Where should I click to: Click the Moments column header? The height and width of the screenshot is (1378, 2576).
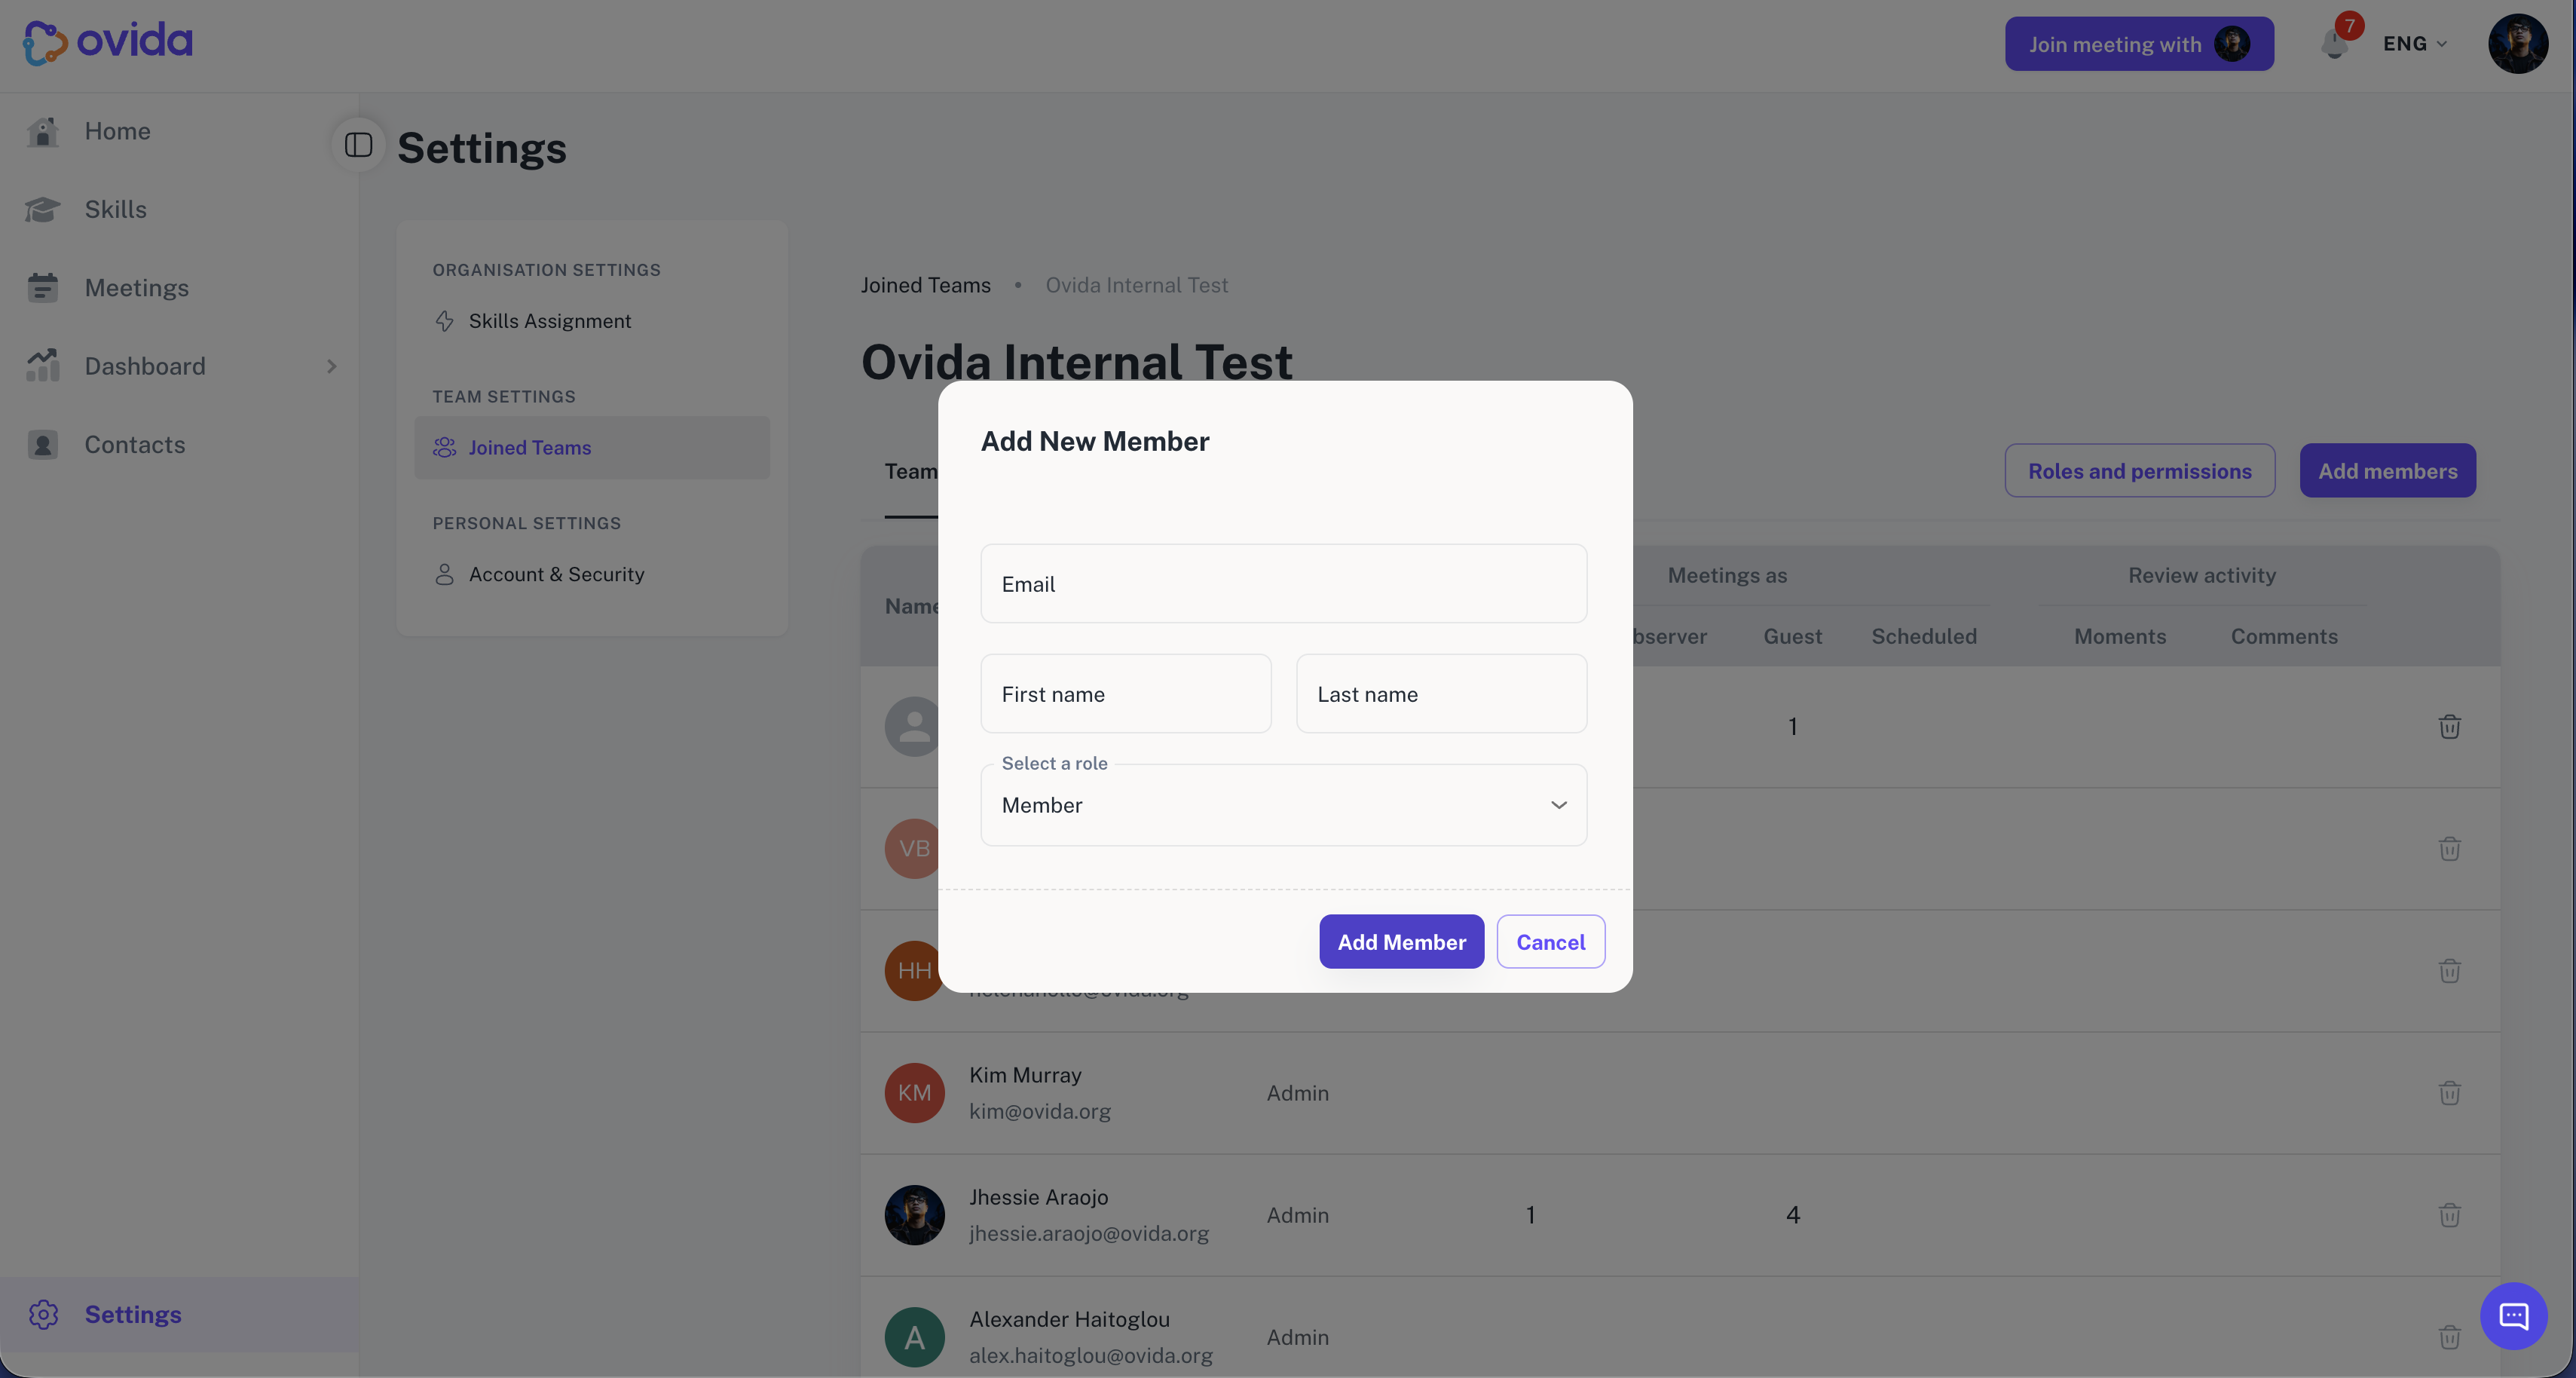point(2120,636)
